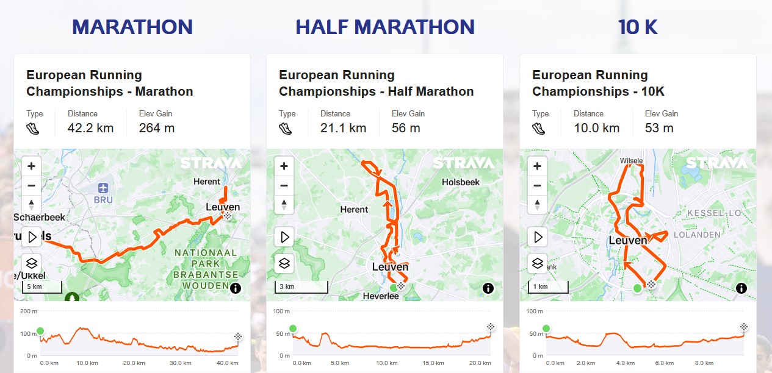Show Half Marathon map info icon
This screenshot has height=373, width=772.
click(x=488, y=288)
